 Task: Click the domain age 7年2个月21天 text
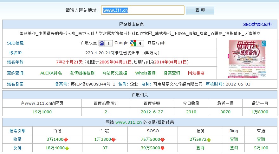point(69,62)
